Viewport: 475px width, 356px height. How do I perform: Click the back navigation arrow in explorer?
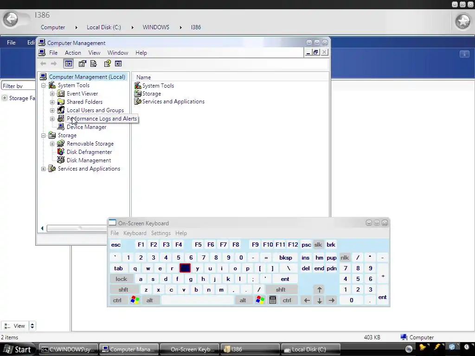[x=11, y=19]
